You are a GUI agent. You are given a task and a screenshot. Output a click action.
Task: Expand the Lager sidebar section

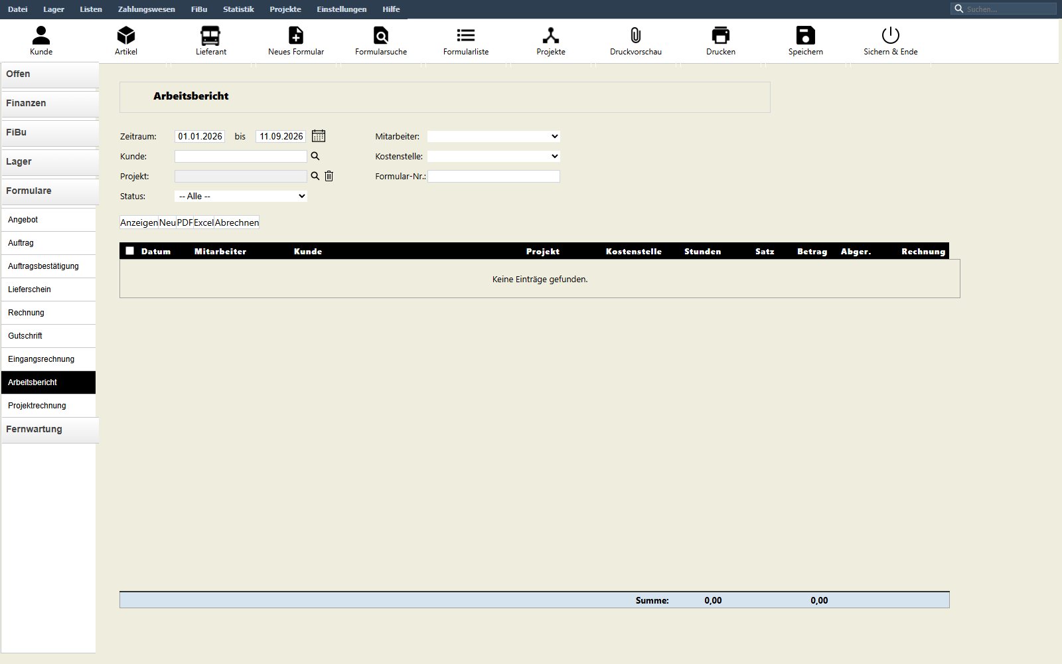(x=50, y=162)
